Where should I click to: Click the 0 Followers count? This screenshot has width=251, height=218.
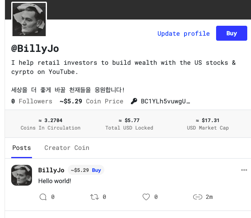(32, 101)
